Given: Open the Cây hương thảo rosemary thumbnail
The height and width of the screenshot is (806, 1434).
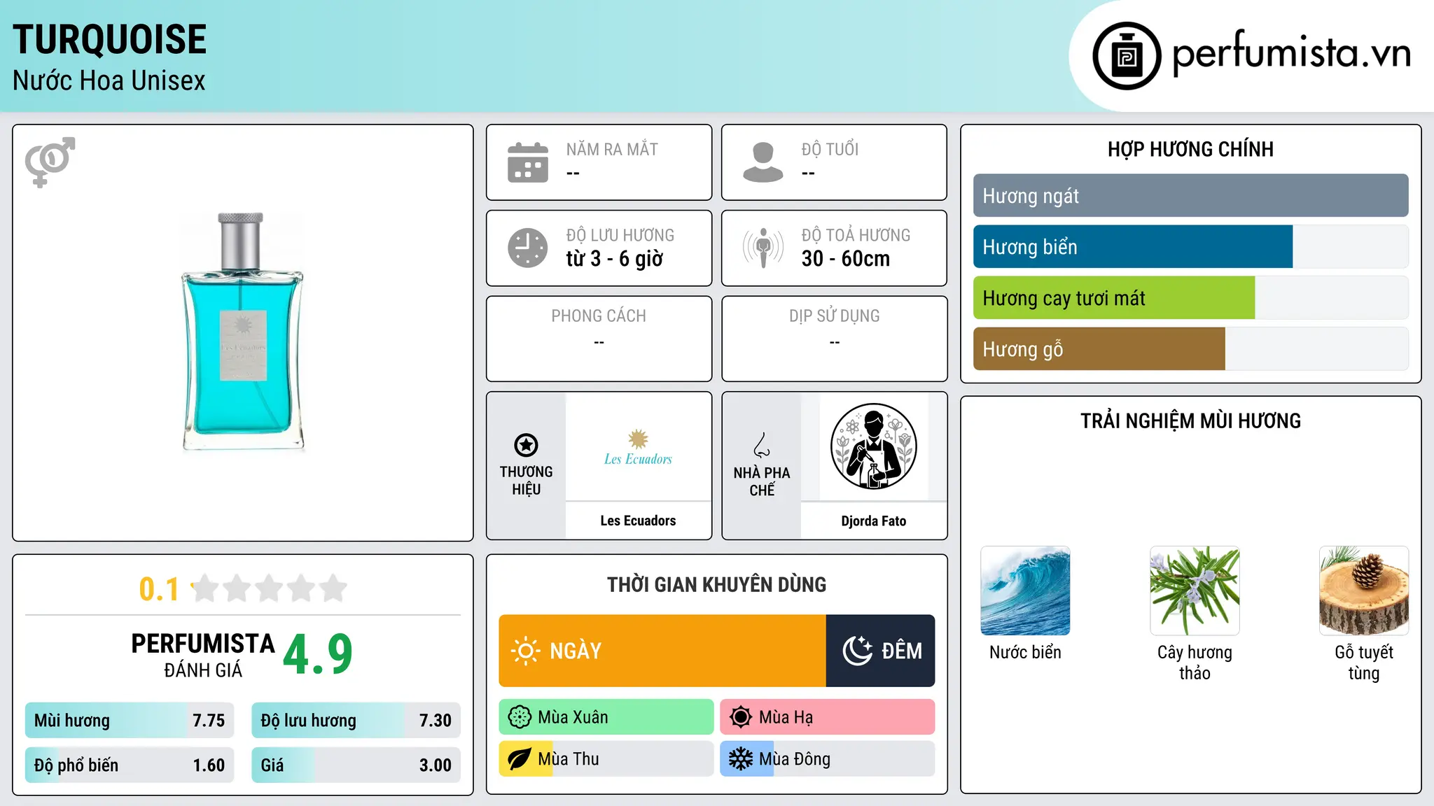Looking at the screenshot, I should coord(1195,591).
